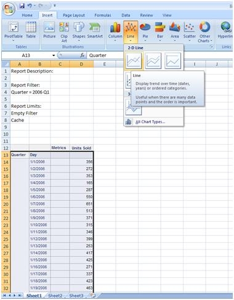Click the Insert Function fx button

pyautogui.click(x=82, y=55)
